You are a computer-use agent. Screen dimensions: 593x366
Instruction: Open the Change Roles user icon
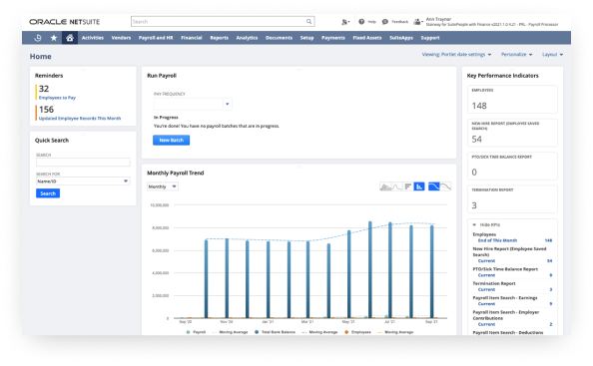(x=417, y=22)
